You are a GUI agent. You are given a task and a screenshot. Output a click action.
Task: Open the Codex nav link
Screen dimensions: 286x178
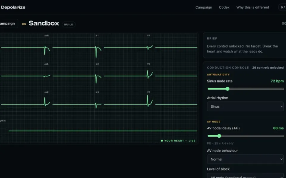click(224, 7)
